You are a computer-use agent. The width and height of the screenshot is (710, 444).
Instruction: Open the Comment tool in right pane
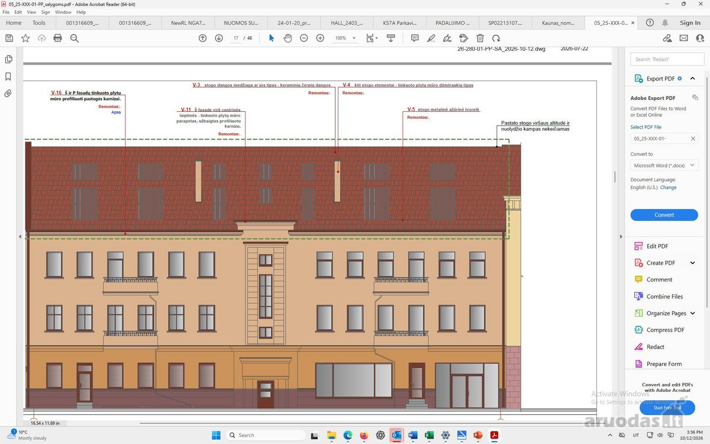tap(653, 279)
